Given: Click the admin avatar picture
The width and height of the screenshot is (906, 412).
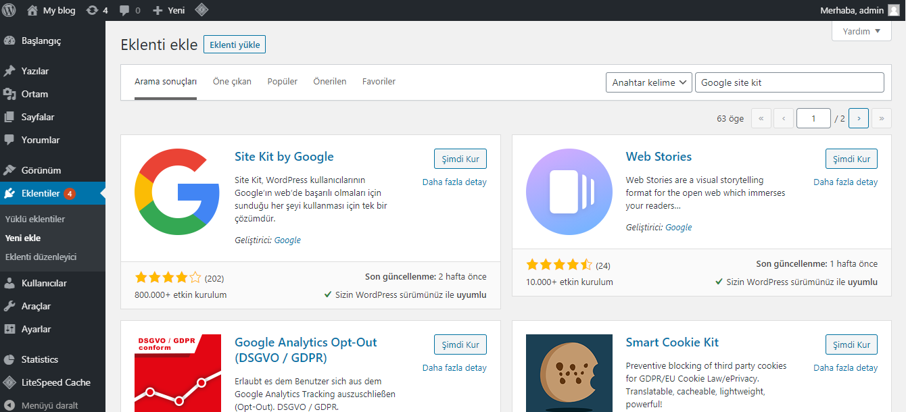Looking at the screenshot, I should [893, 10].
